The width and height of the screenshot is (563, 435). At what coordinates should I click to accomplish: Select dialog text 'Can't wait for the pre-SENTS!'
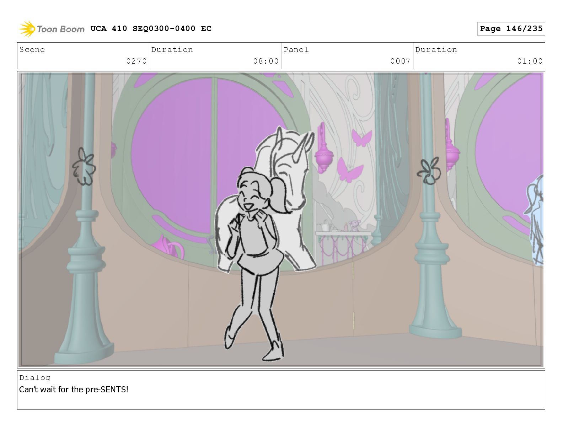(x=74, y=390)
